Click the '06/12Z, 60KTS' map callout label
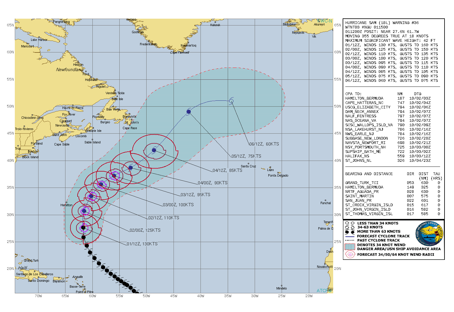Screen dimensions: 454x312 pyautogui.click(x=264, y=144)
